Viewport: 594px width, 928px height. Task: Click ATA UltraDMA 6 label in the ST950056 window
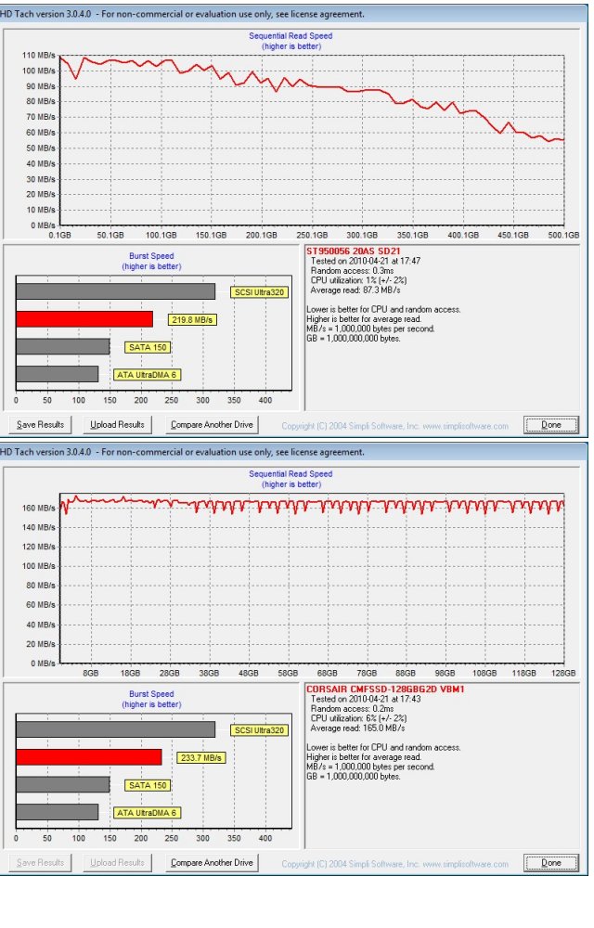click(147, 375)
